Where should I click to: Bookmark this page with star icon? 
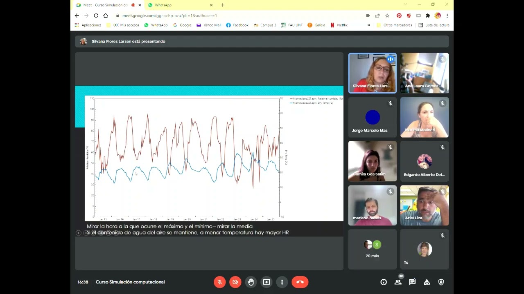coord(387,16)
